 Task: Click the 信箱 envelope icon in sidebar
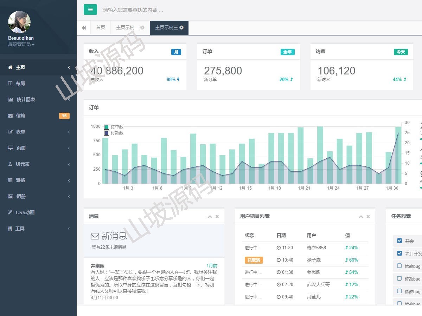pos(11,116)
